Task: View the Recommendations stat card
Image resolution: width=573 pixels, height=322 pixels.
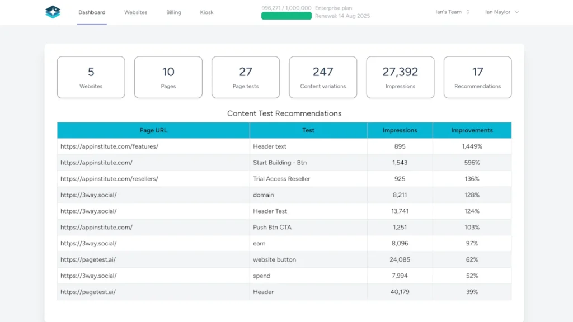Action: click(477, 77)
